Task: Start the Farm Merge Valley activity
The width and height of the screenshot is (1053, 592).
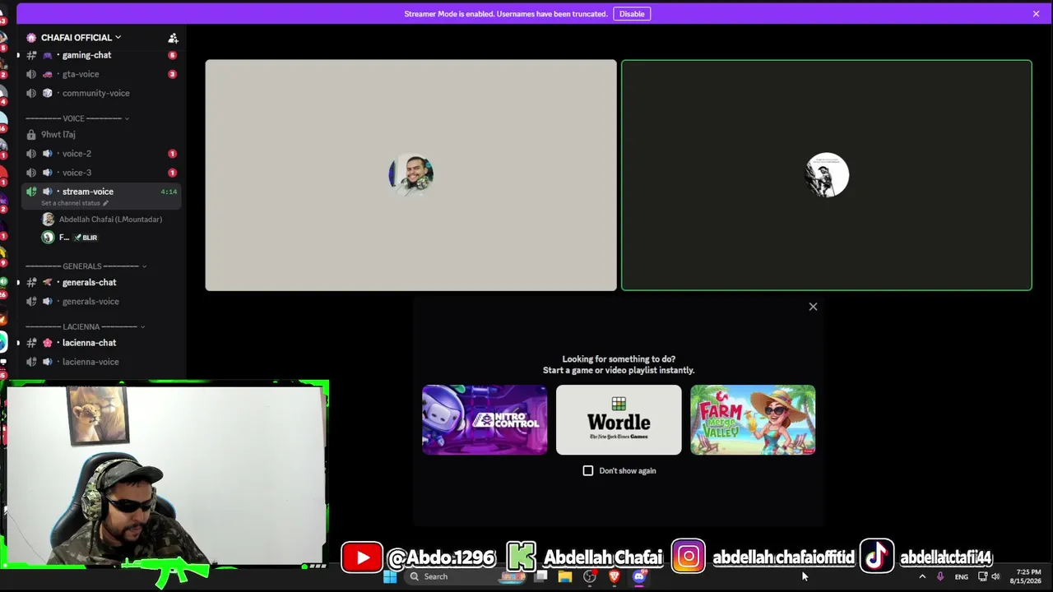Action: tap(753, 420)
